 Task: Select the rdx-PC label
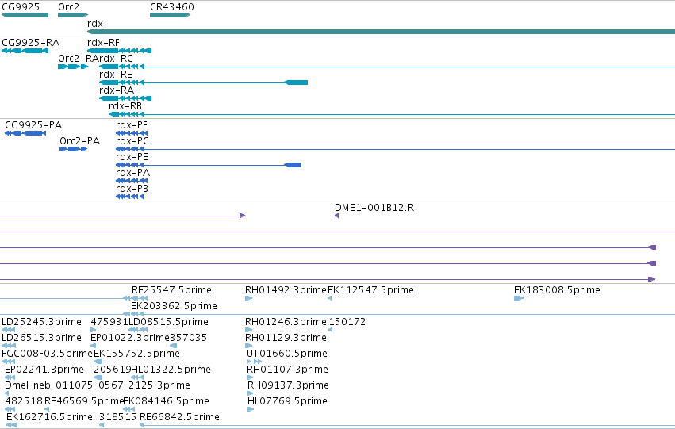click(x=132, y=141)
